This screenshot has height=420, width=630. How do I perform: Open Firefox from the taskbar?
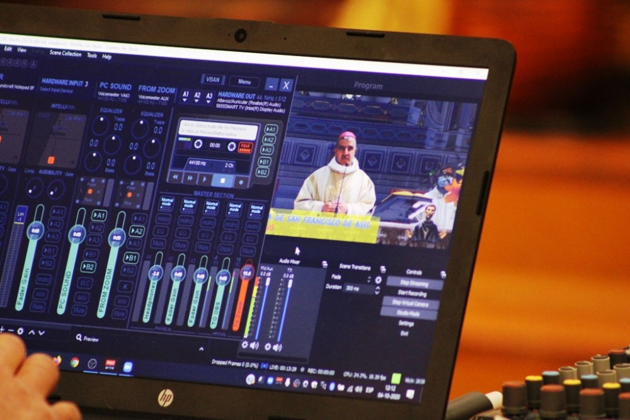[x=57, y=360]
